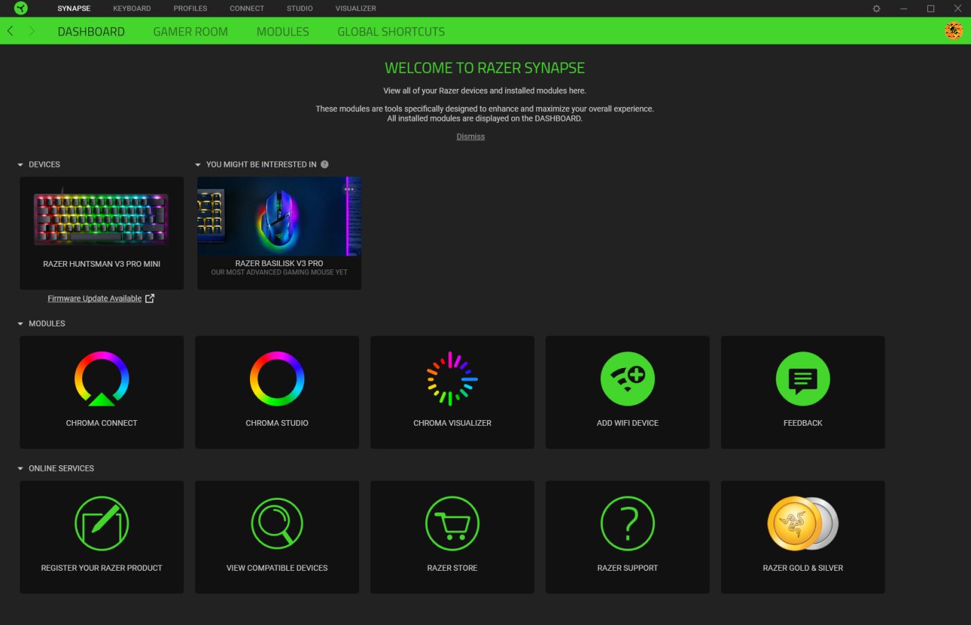971x625 pixels.
Task: Open View Compatible Devices
Action: point(277,537)
